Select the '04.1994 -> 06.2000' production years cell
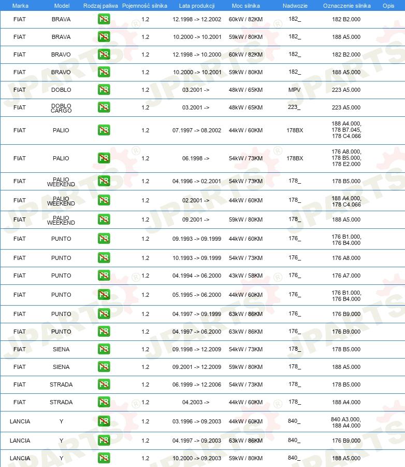The image size is (405, 467). tap(197, 276)
